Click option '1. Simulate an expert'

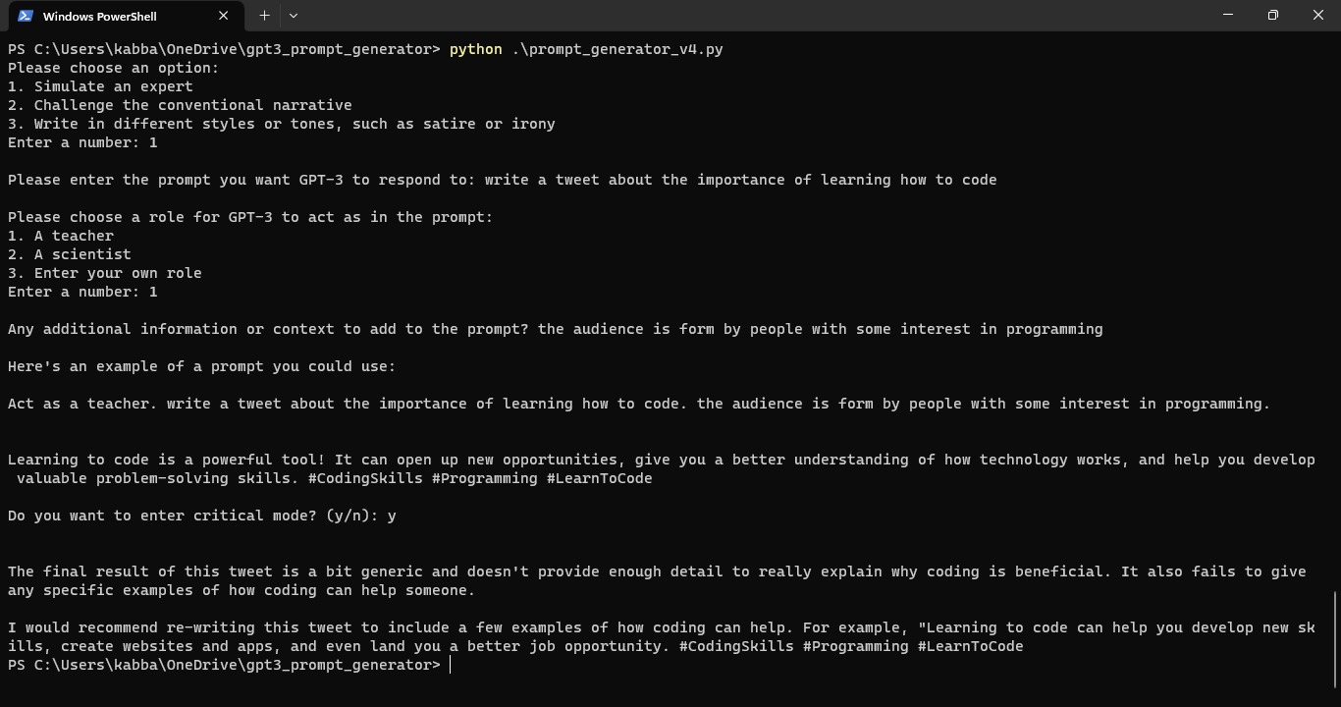tap(100, 86)
